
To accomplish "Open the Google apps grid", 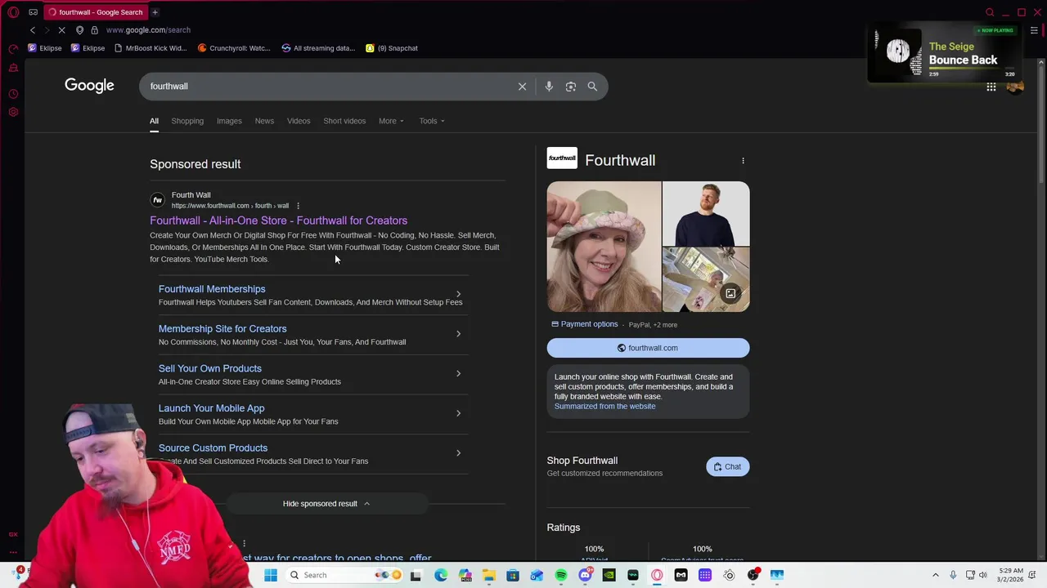I will pos(991,87).
